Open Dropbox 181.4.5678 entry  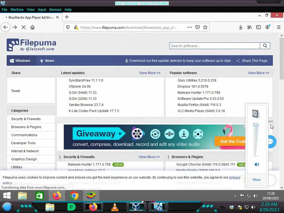(x=193, y=87)
